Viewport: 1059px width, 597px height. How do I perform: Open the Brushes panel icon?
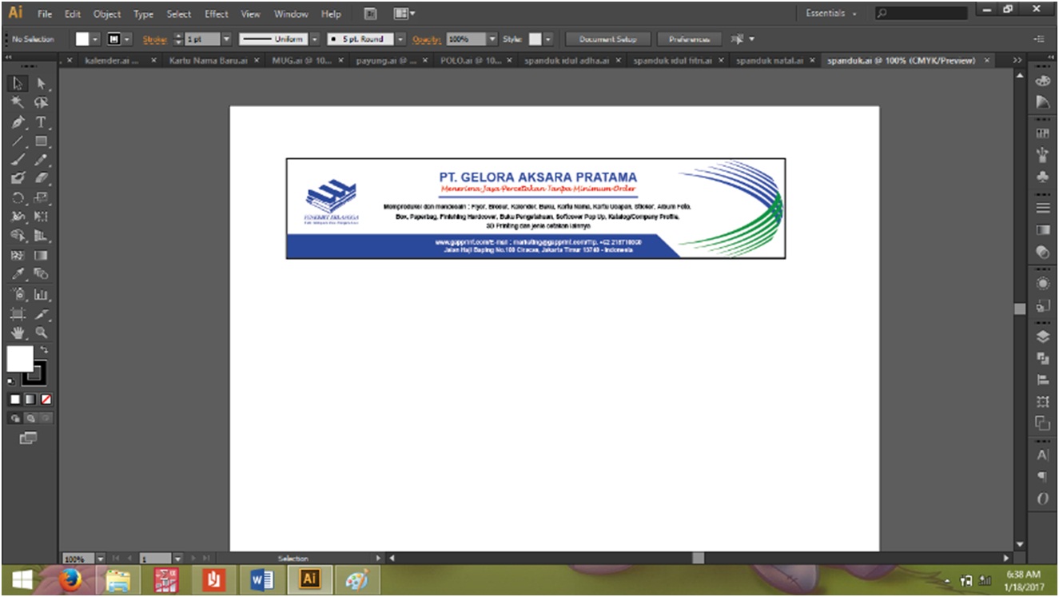click(x=1041, y=155)
